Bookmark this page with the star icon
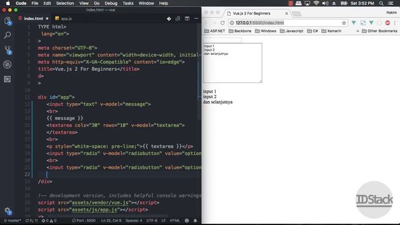This screenshot has height=225, width=400. (x=344, y=22)
